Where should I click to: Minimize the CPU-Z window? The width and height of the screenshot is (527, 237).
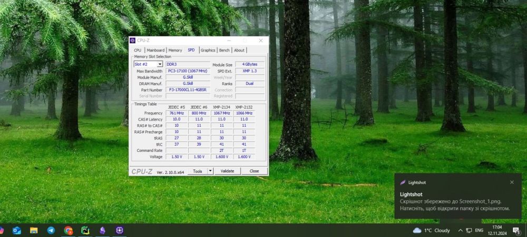(230, 41)
